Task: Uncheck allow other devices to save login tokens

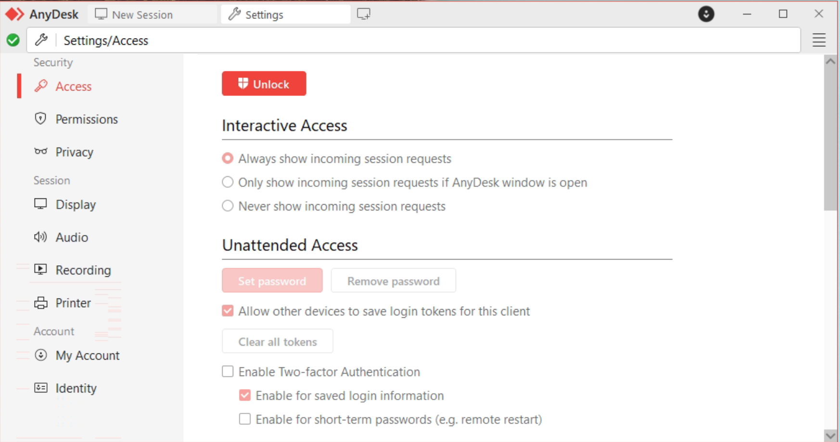Action: pyautogui.click(x=227, y=311)
